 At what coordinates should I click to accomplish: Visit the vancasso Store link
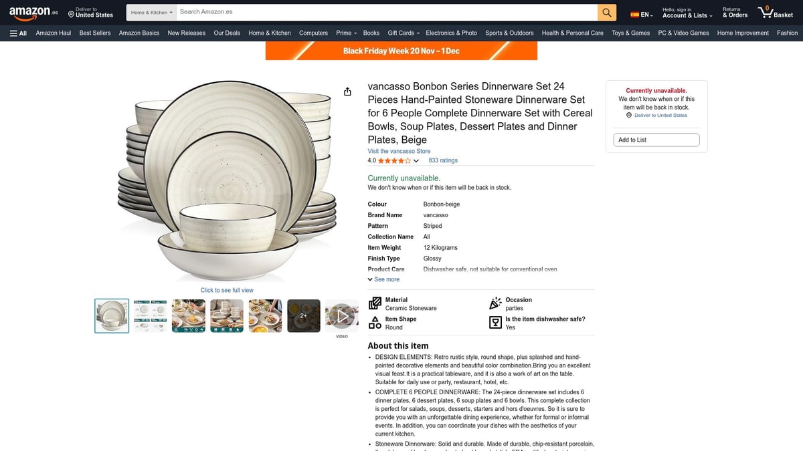point(399,151)
